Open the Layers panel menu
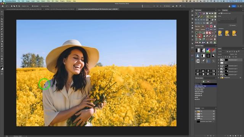The width and height of the screenshot is (244, 137). [242, 48]
